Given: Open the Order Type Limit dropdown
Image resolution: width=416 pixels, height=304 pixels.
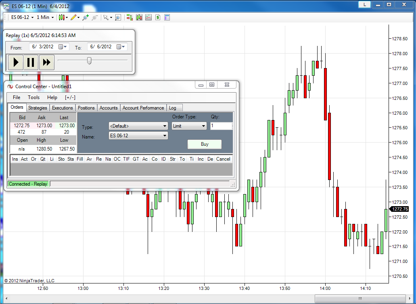Looking at the screenshot, I should [189, 126].
